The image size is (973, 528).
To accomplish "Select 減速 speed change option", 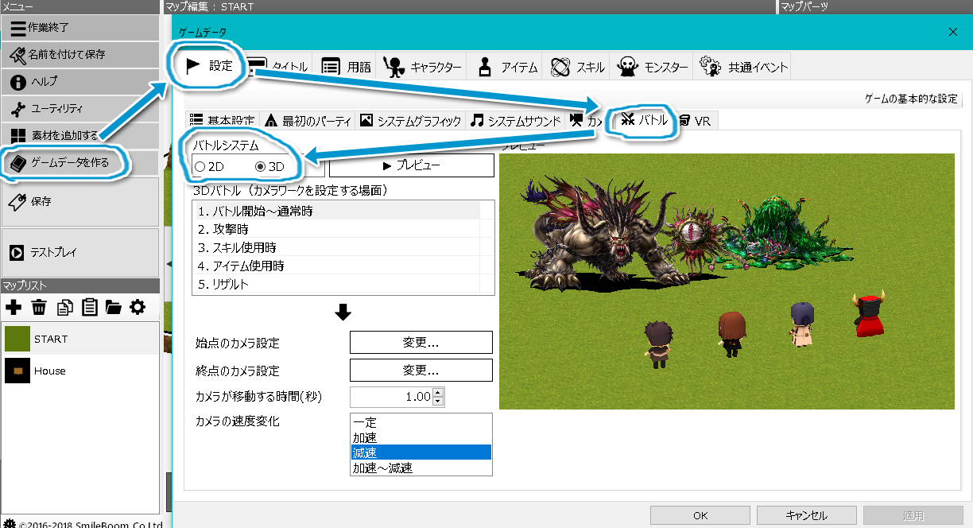I will (421, 452).
